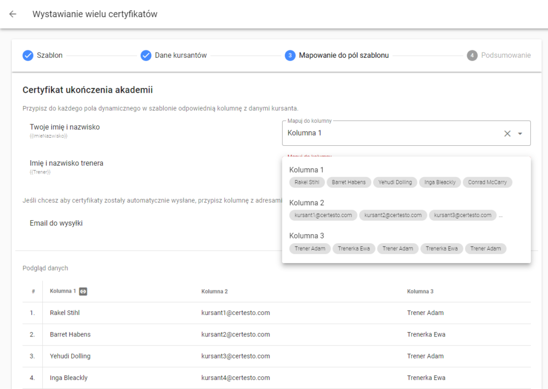Click kursant4@certesto.com in the preview table
This screenshot has width=548, height=389.
[235, 378]
